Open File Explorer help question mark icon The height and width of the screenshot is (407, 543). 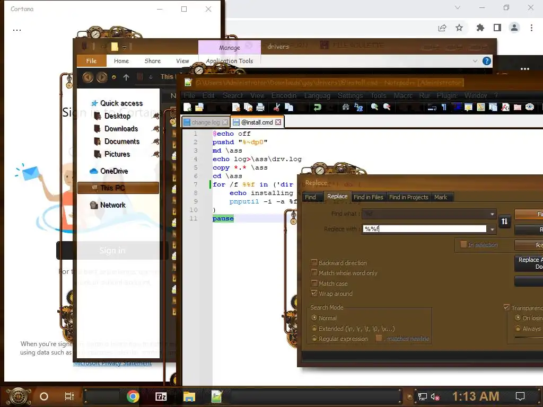tap(487, 61)
